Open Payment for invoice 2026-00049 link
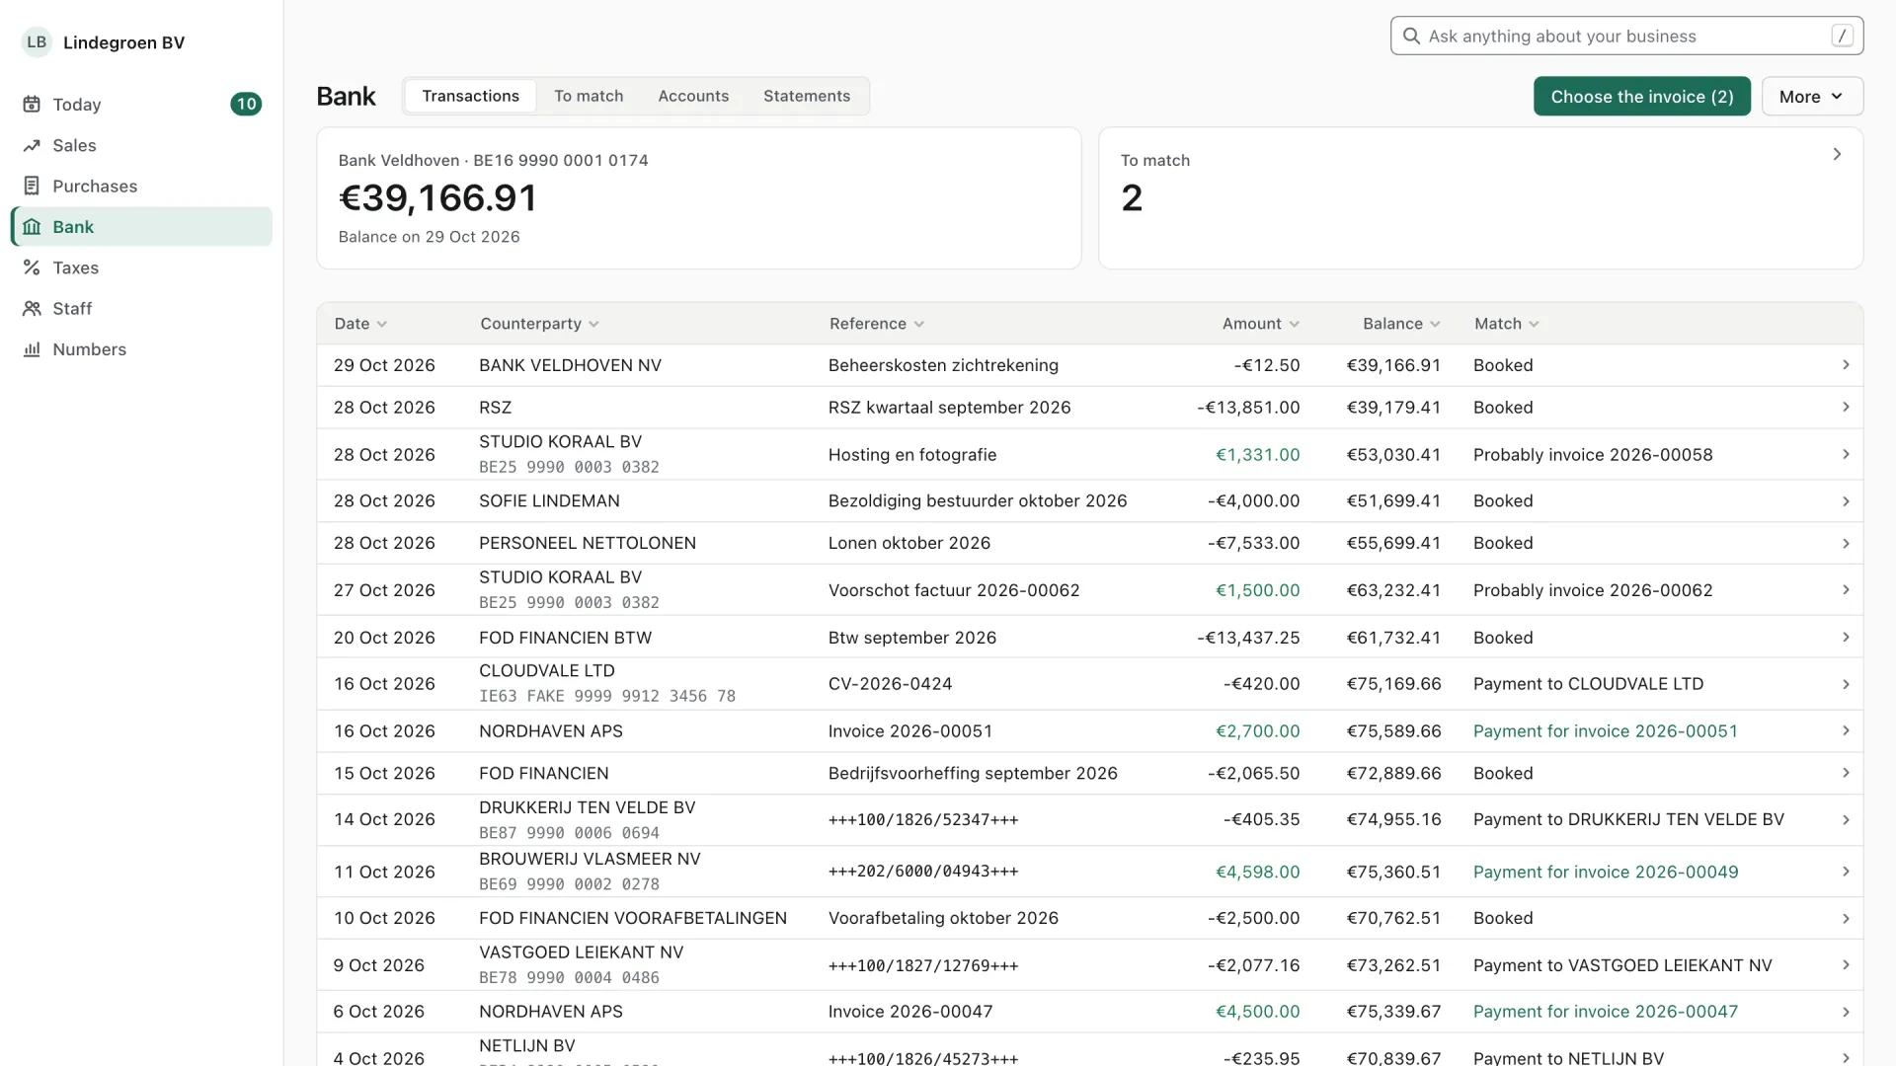The width and height of the screenshot is (1896, 1066). click(x=1605, y=873)
